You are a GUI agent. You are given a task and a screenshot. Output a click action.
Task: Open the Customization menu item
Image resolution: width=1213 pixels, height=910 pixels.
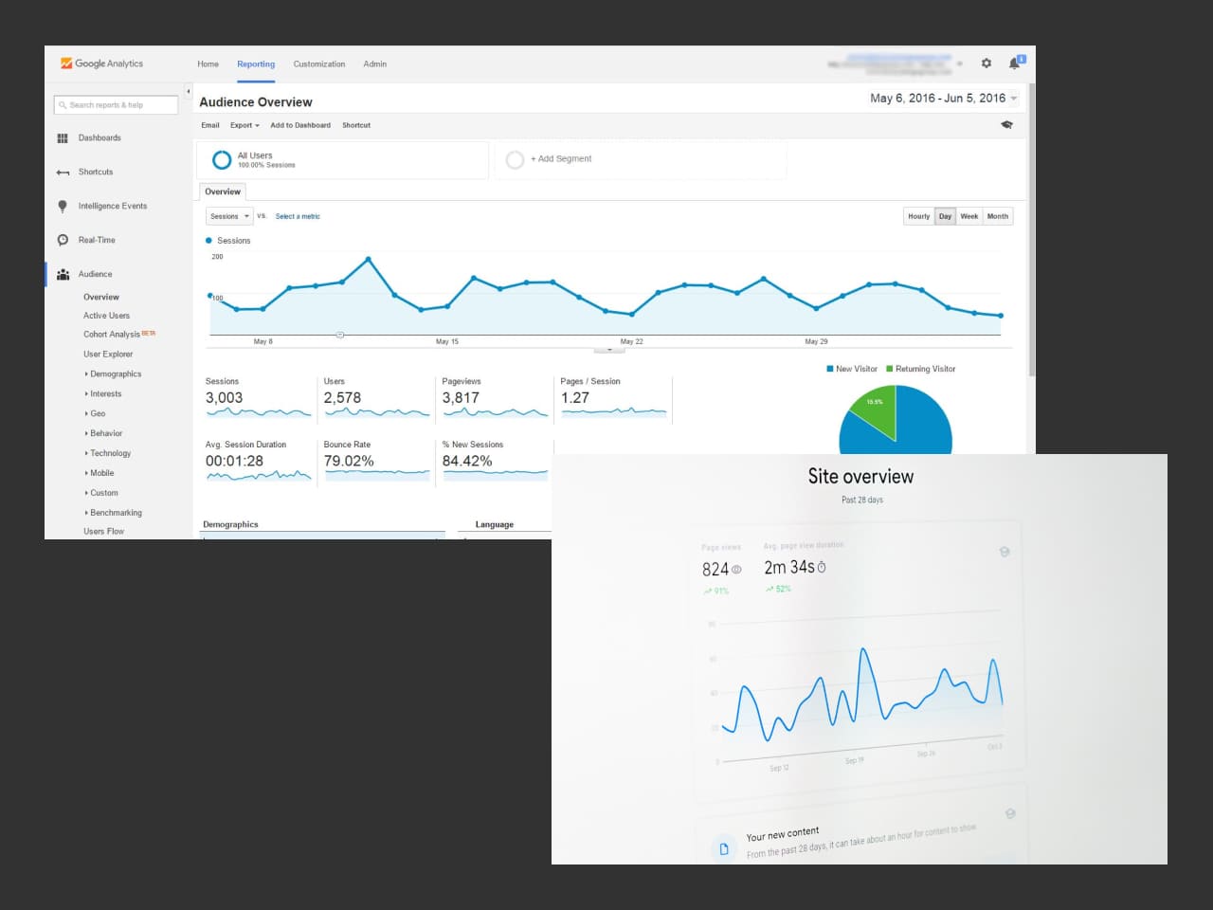click(x=318, y=64)
